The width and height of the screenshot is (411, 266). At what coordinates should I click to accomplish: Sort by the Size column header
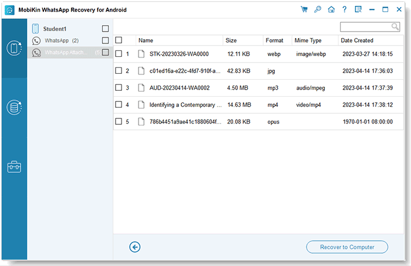click(x=231, y=40)
